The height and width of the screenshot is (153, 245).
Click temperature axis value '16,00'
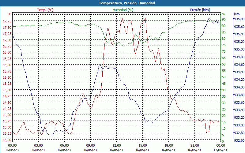point(7,65)
